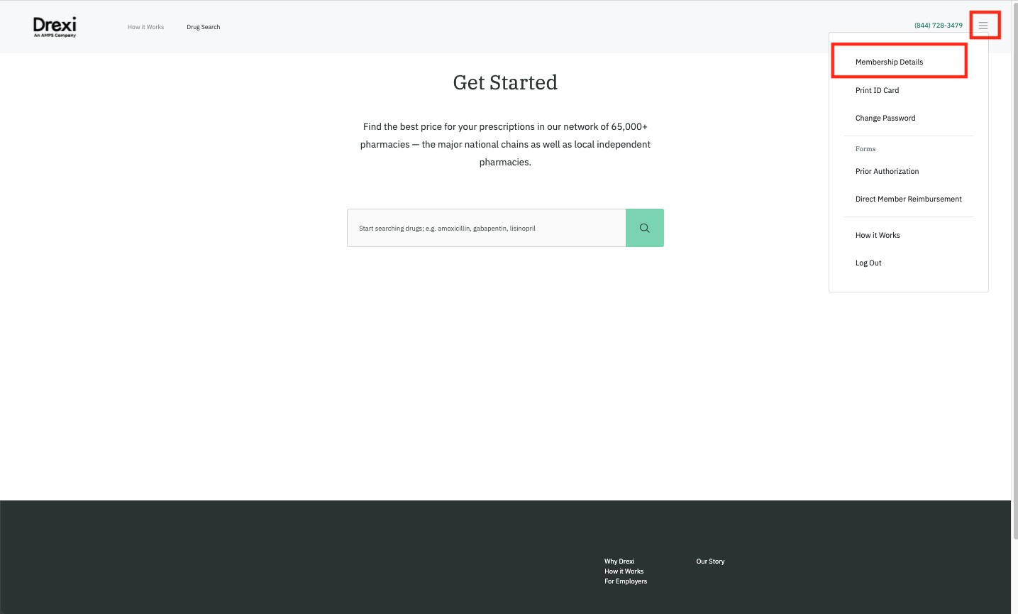Viewport: 1018px width, 614px height.
Task: Toggle the hamburger menu icon
Action: tap(983, 26)
